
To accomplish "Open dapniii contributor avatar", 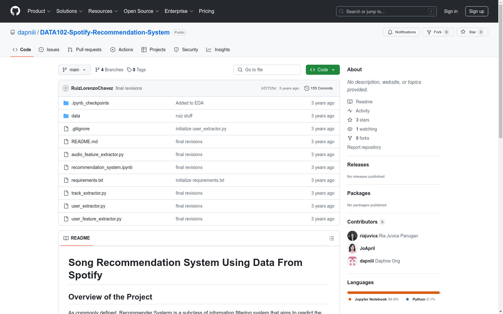I will [352, 261].
